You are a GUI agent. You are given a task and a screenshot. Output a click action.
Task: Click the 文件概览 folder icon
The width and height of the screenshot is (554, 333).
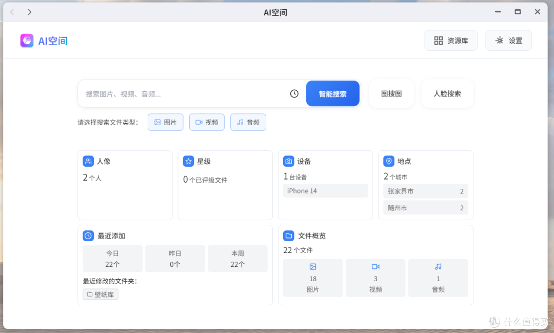coord(289,236)
